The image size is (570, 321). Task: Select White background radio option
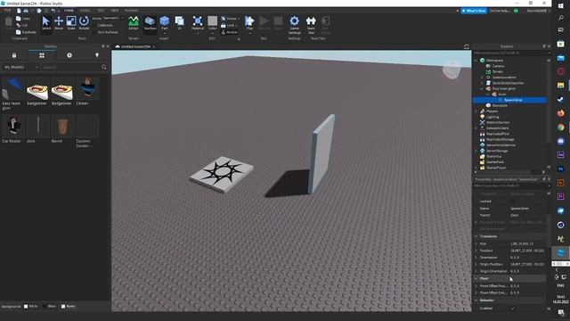click(x=26, y=307)
